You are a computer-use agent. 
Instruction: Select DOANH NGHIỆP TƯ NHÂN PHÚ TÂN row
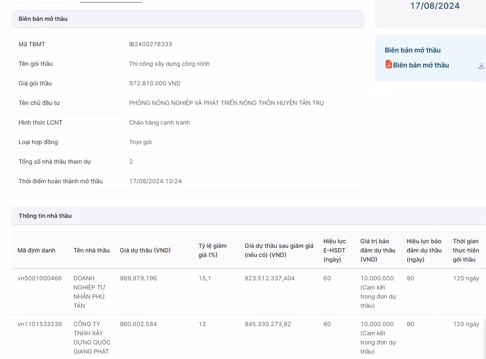tap(89, 292)
